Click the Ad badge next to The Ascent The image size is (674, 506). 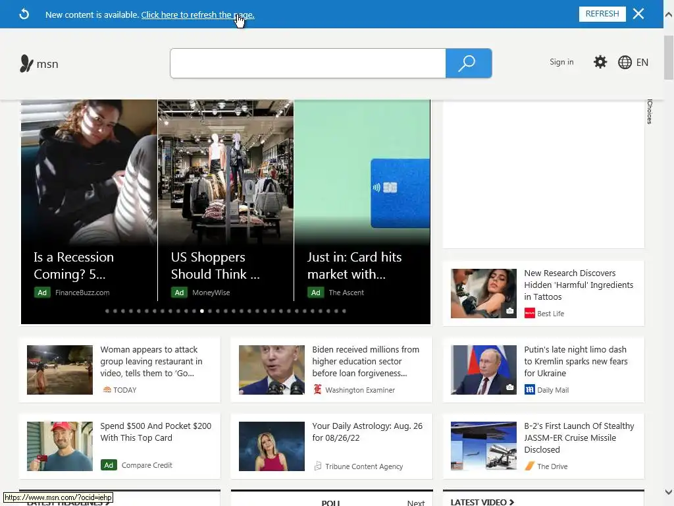315,293
